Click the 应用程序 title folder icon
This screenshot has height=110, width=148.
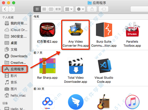pos(90,3)
